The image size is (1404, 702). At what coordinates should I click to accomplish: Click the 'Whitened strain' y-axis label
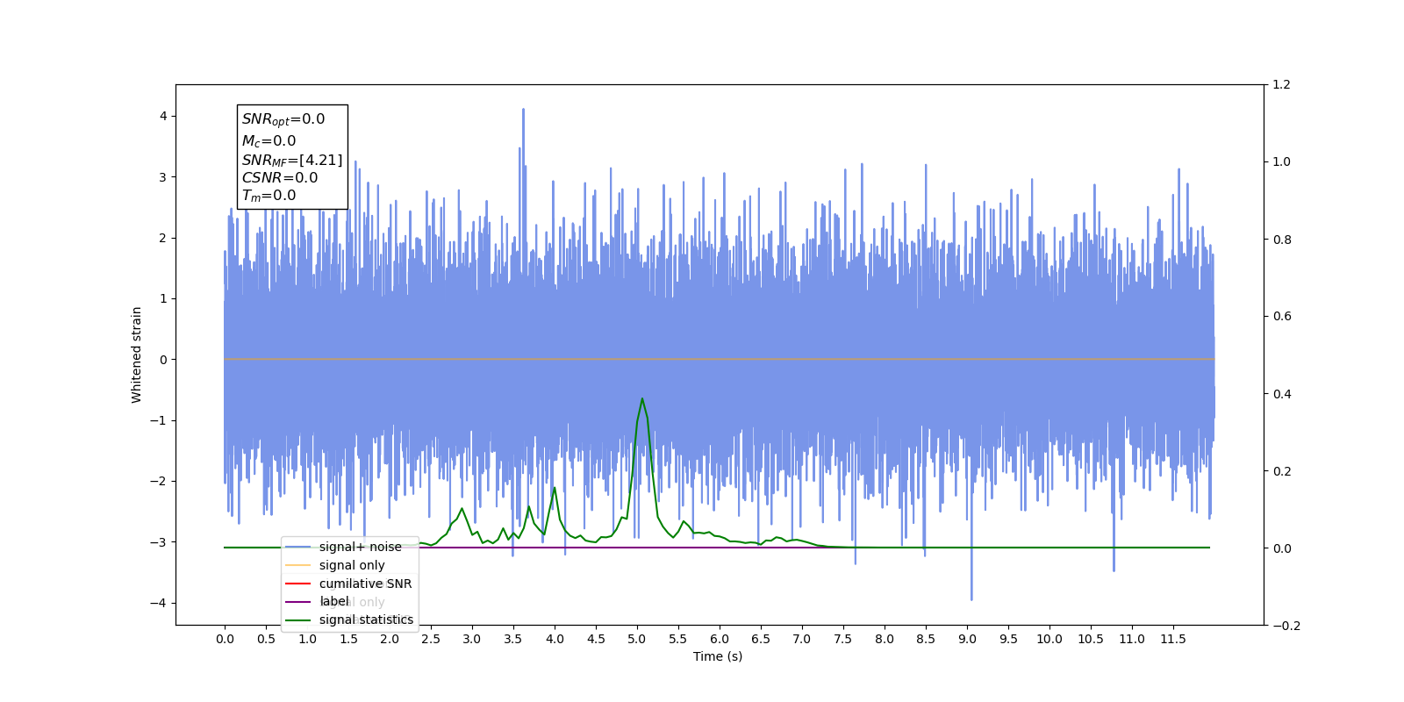coord(136,355)
